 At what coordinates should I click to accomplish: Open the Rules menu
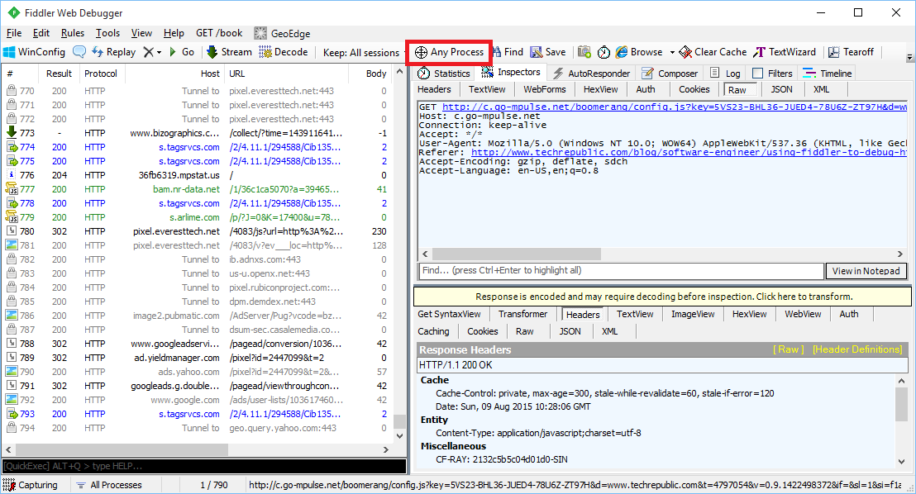[x=73, y=33]
